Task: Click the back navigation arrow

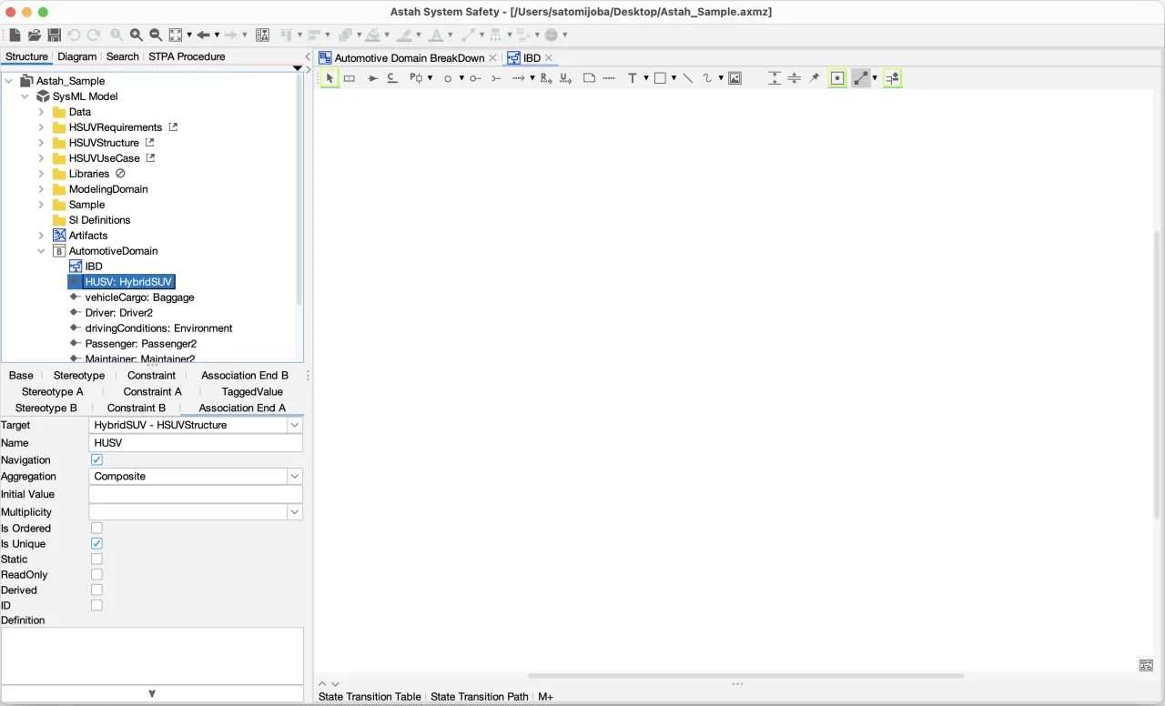Action: point(203,35)
